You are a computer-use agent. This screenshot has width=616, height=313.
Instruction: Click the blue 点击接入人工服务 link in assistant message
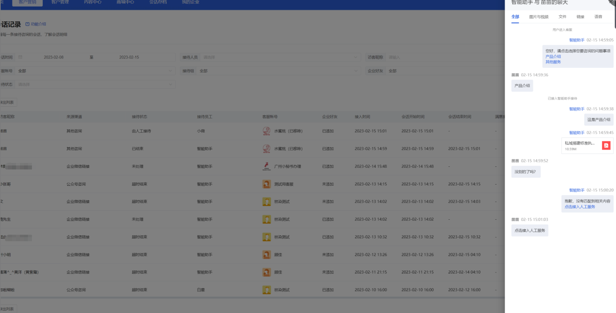(580, 207)
